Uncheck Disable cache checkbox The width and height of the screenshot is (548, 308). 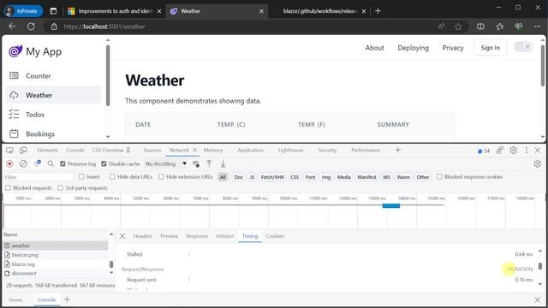tap(104, 163)
